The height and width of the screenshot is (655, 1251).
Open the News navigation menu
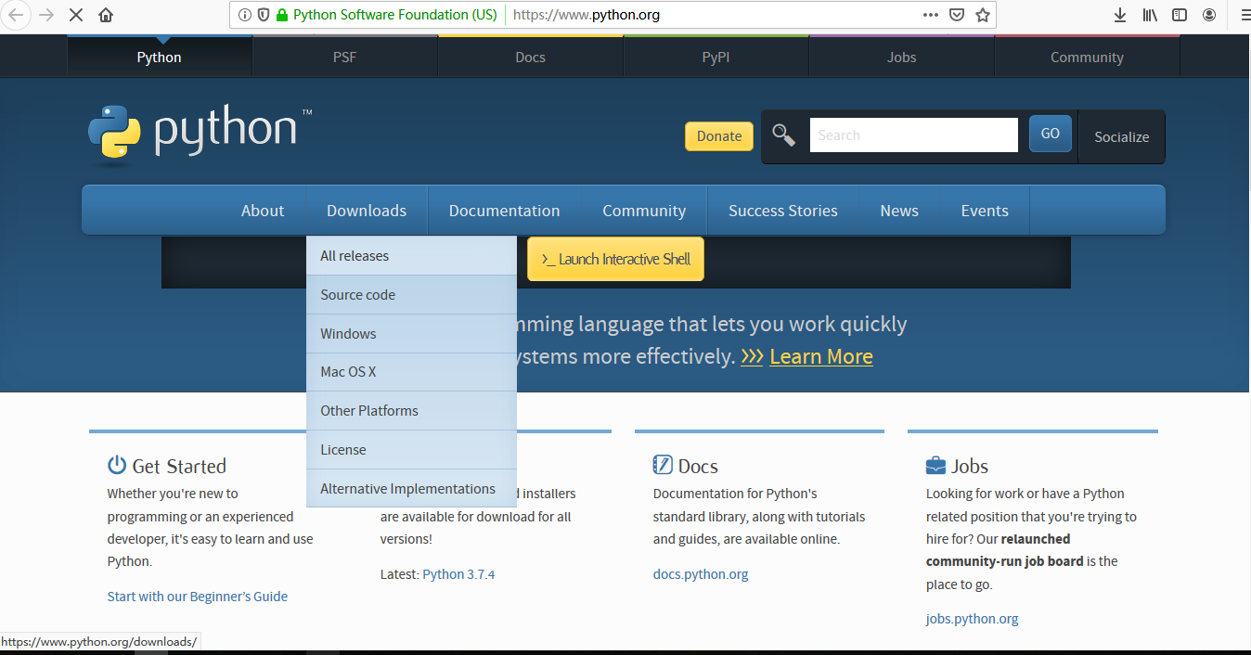[899, 211]
